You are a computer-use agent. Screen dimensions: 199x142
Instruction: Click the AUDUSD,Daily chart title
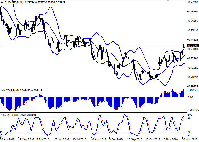(x=13, y=3)
